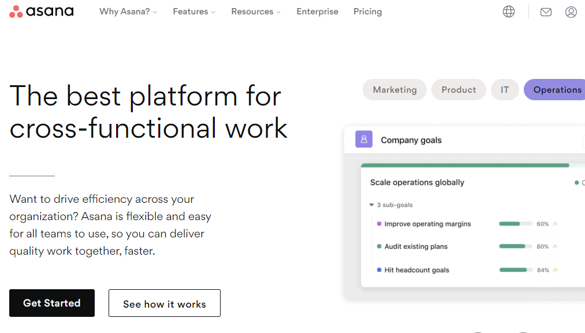Click the Audit existing plans sub-goal
This screenshot has width=585, height=333.
416,247
